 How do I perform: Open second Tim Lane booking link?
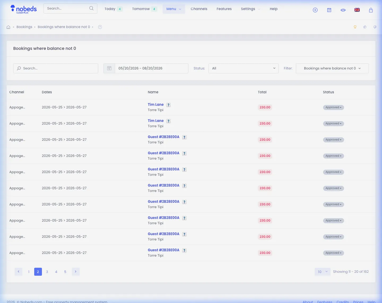[156, 121]
